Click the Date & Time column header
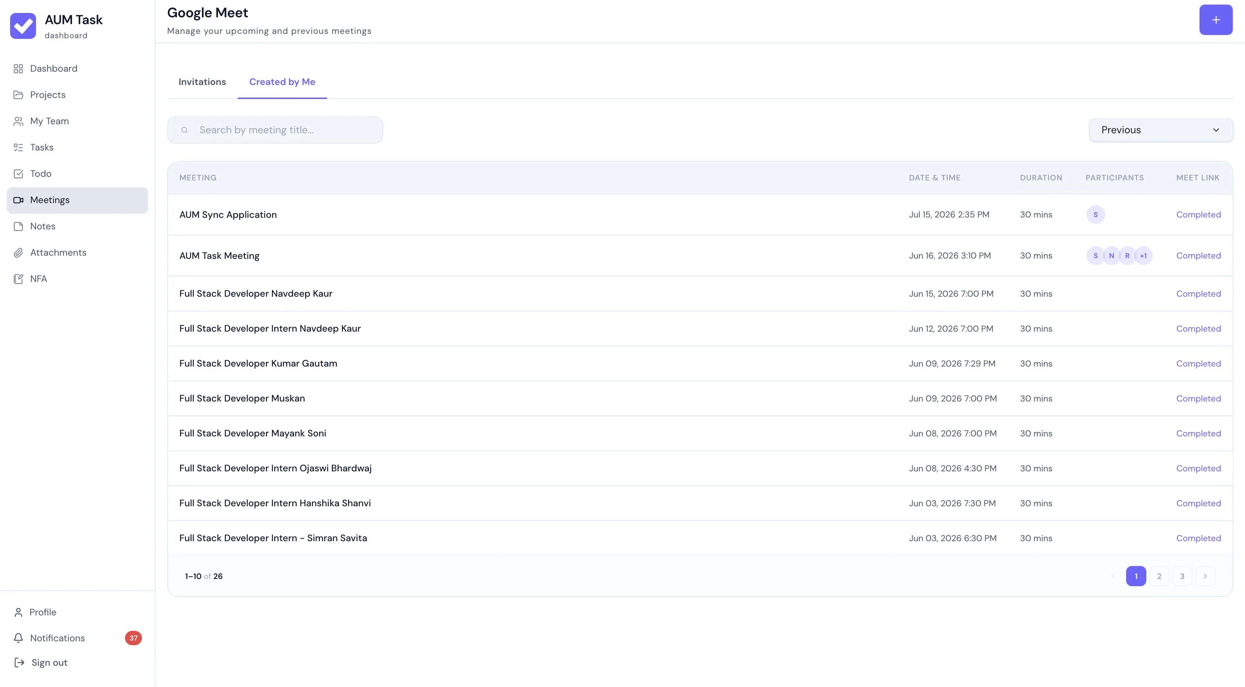 (x=934, y=178)
